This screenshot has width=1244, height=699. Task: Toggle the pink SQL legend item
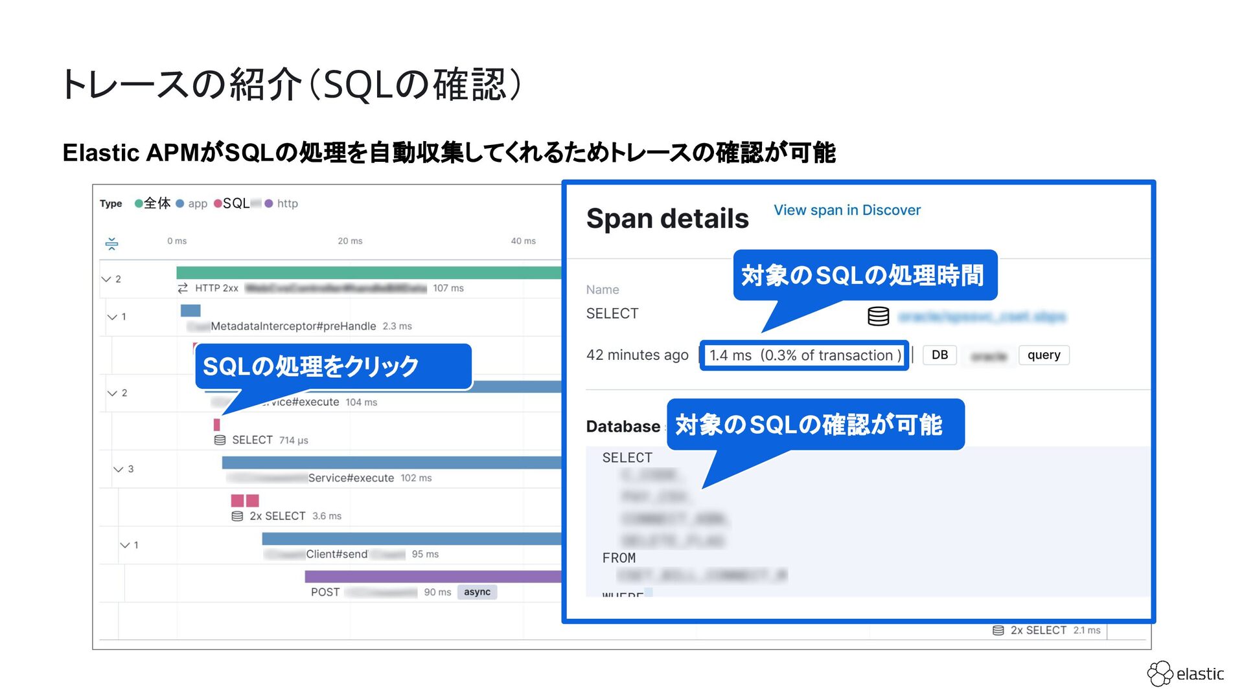232,203
